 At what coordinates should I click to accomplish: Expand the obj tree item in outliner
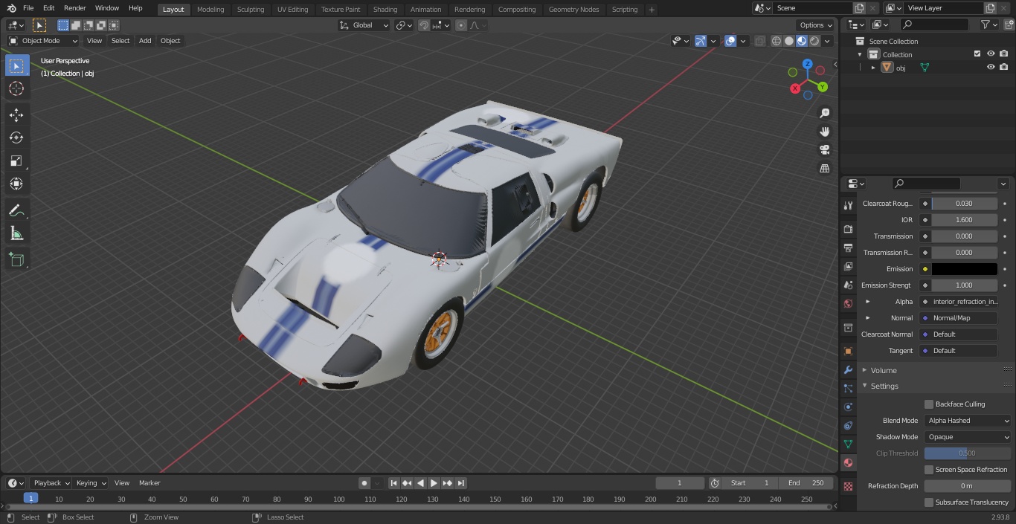click(x=873, y=68)
